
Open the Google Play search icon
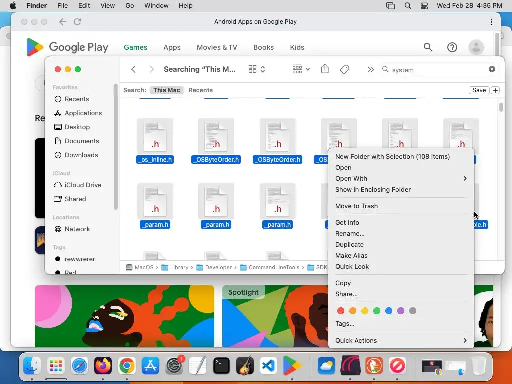click(x=428, y=47)
